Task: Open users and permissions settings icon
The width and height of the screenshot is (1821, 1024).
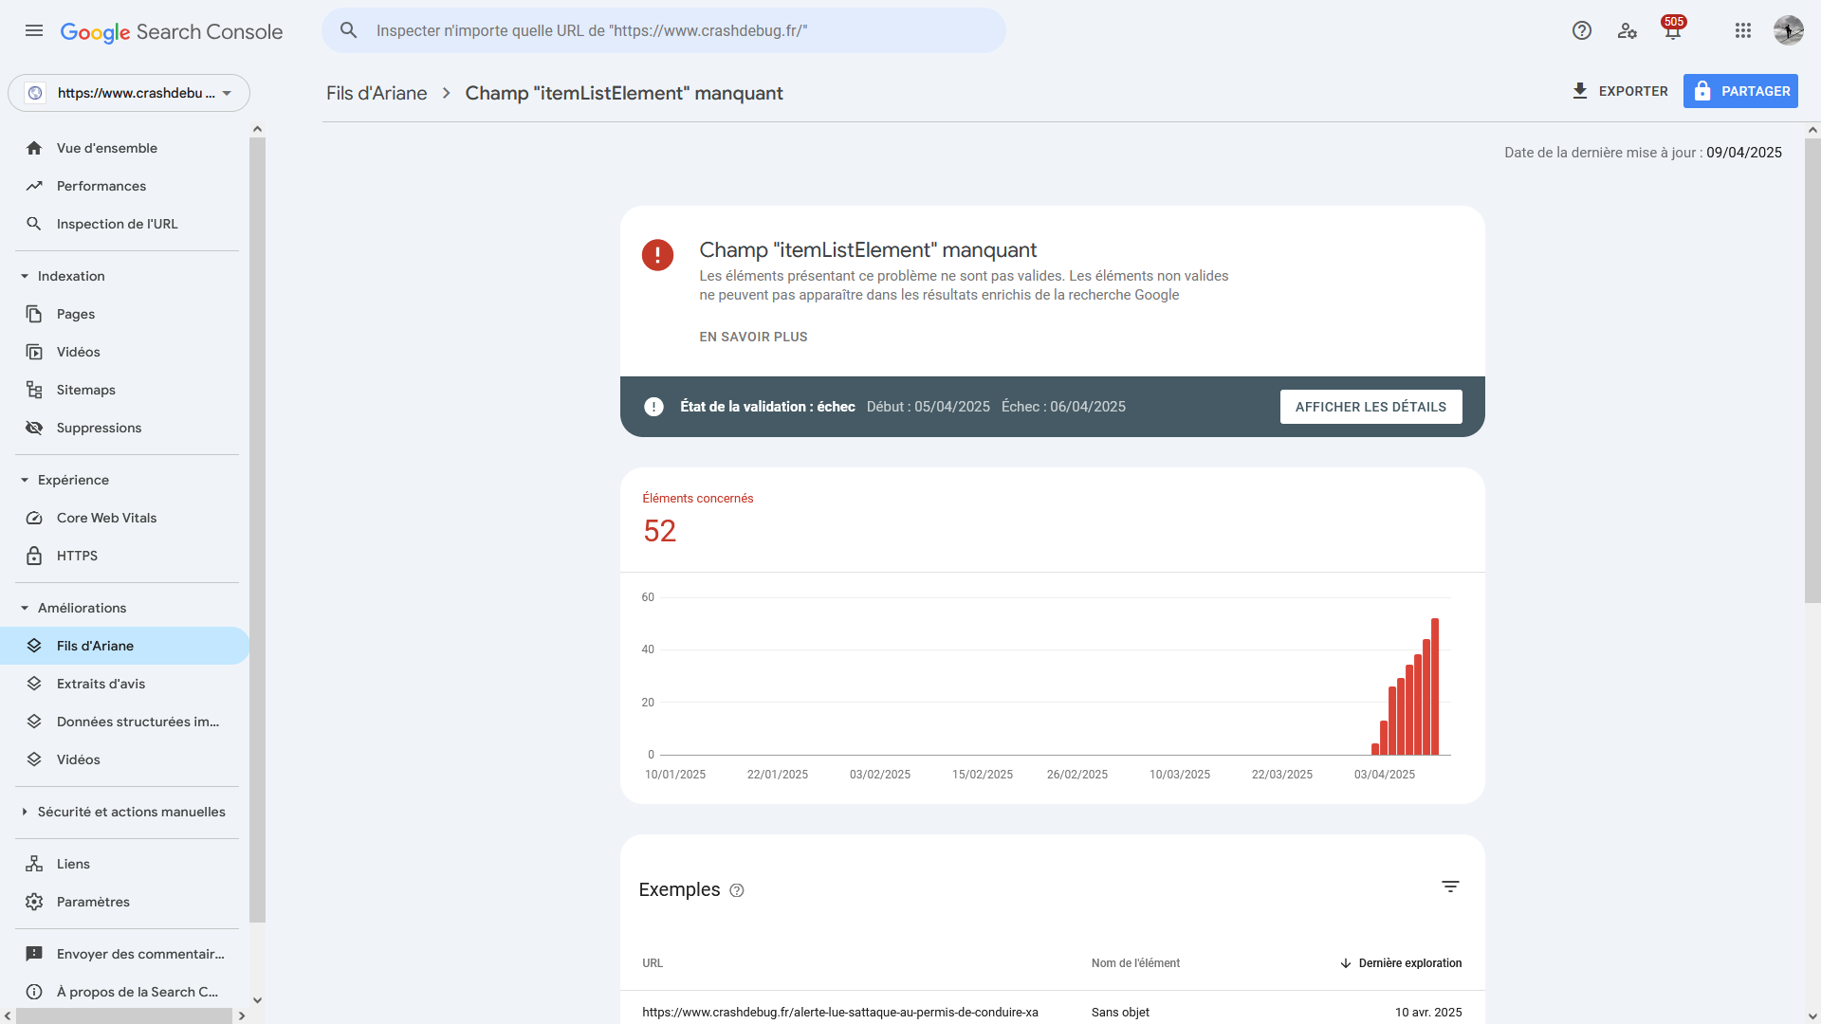Action: point(1628,30)
